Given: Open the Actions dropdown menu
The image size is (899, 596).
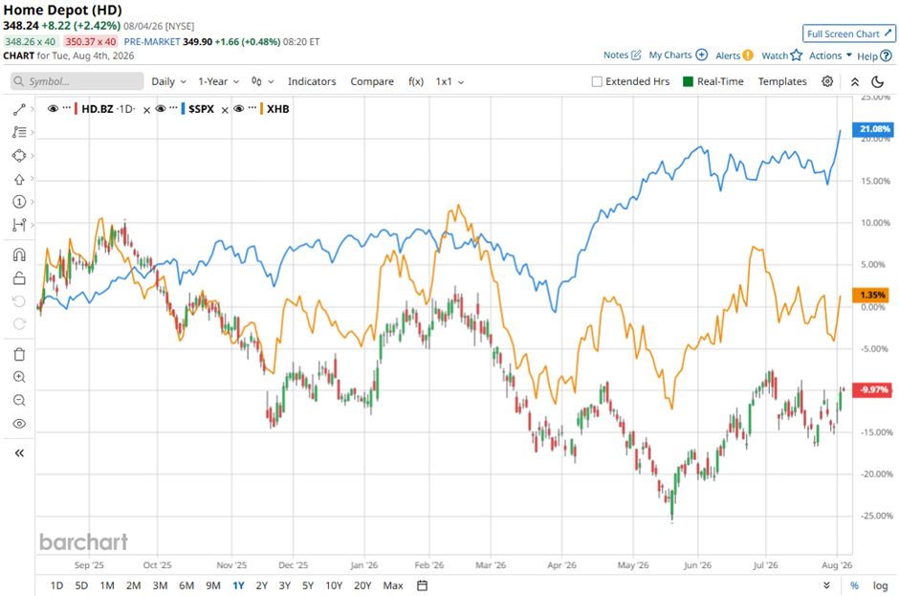Looking at the screenshot, I should 830,55.
